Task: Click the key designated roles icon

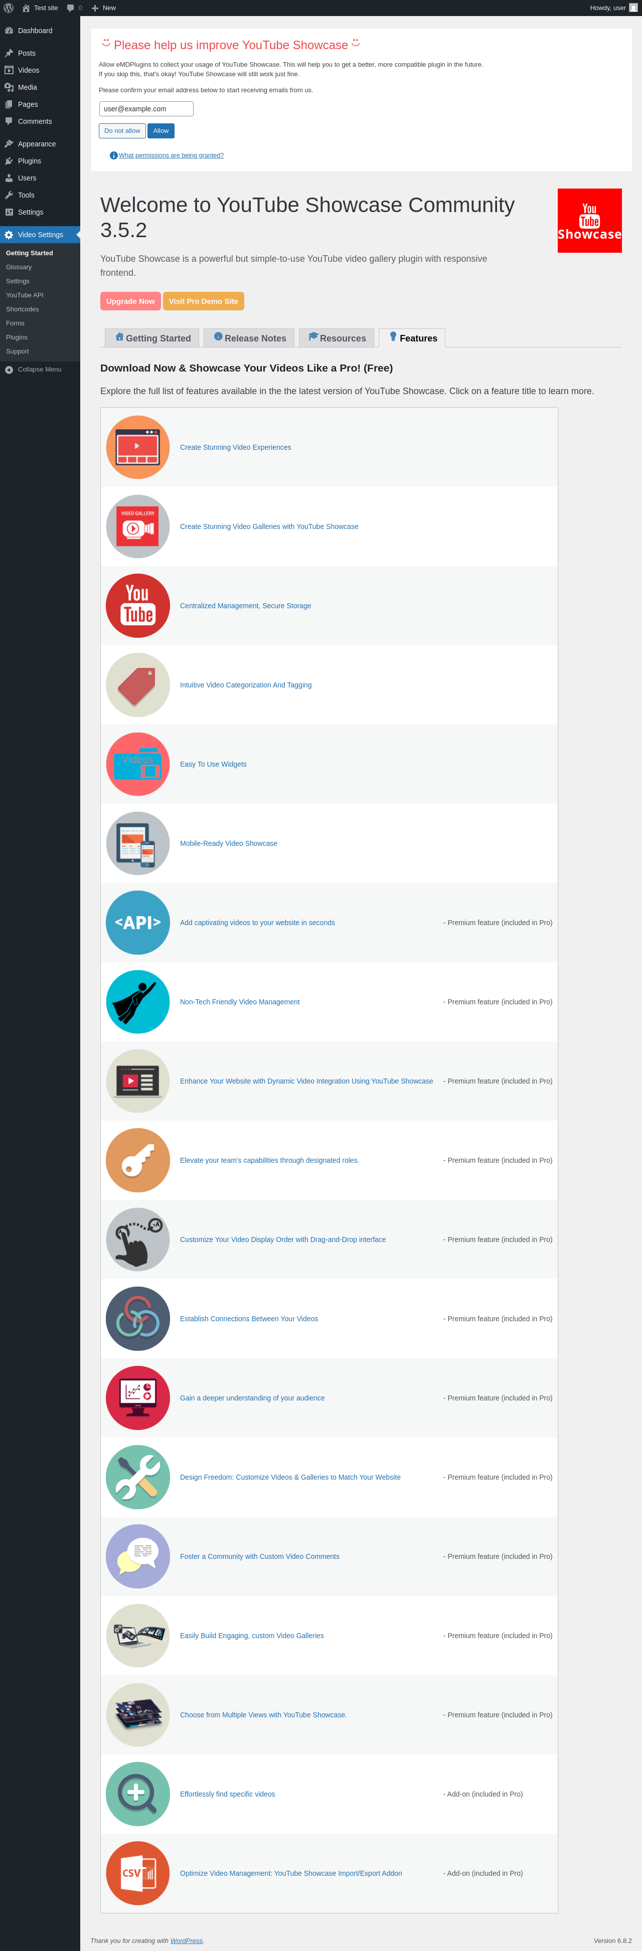Action: [138, 1160]
